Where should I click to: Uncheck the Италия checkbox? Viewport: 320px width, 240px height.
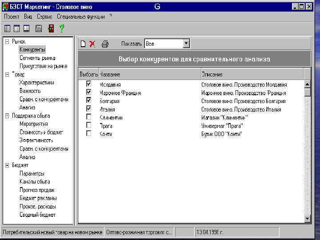pos(88,108)
